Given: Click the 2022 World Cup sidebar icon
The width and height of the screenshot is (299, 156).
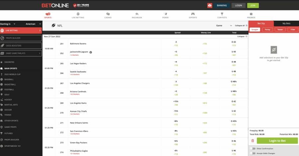Looking at the screenshot, I should click(2, 74).
